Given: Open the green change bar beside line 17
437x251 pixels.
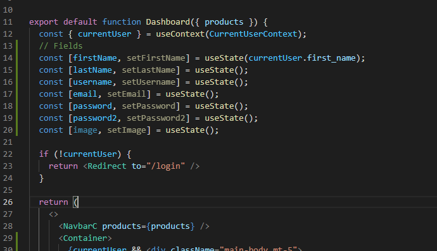Looking at the screenshot, I should (17, 94).
